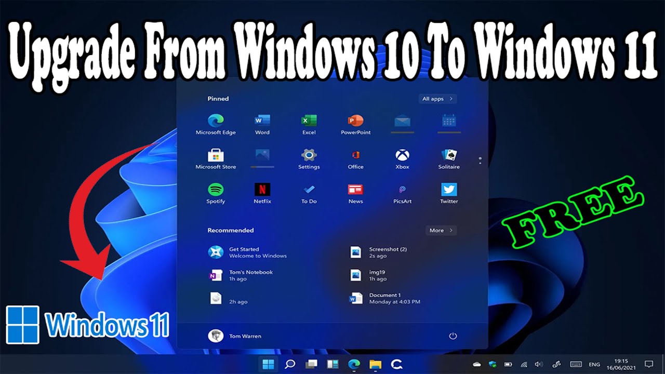665x374 pixels.
Task: Open the Wi-Fi network tray icon
Action: pyautogui.click(x=524, y=364)
